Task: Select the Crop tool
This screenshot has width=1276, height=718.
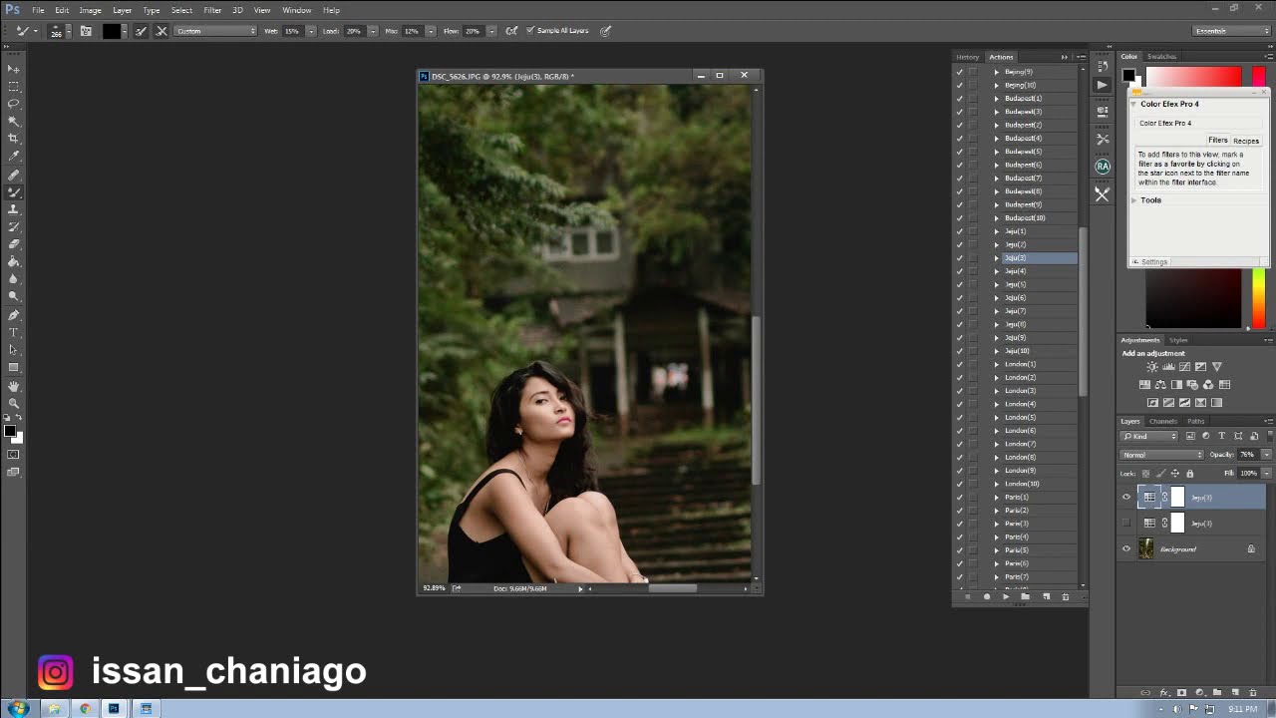Action: 14,139
